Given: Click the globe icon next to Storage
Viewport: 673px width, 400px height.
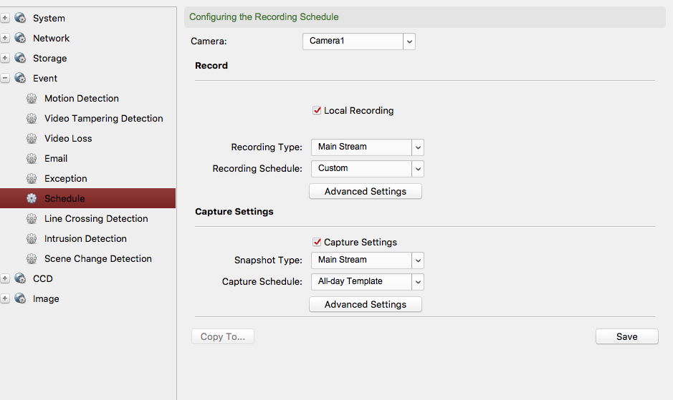Looking at the screenshot, I should pyautogui.click(x=20, y=59).
